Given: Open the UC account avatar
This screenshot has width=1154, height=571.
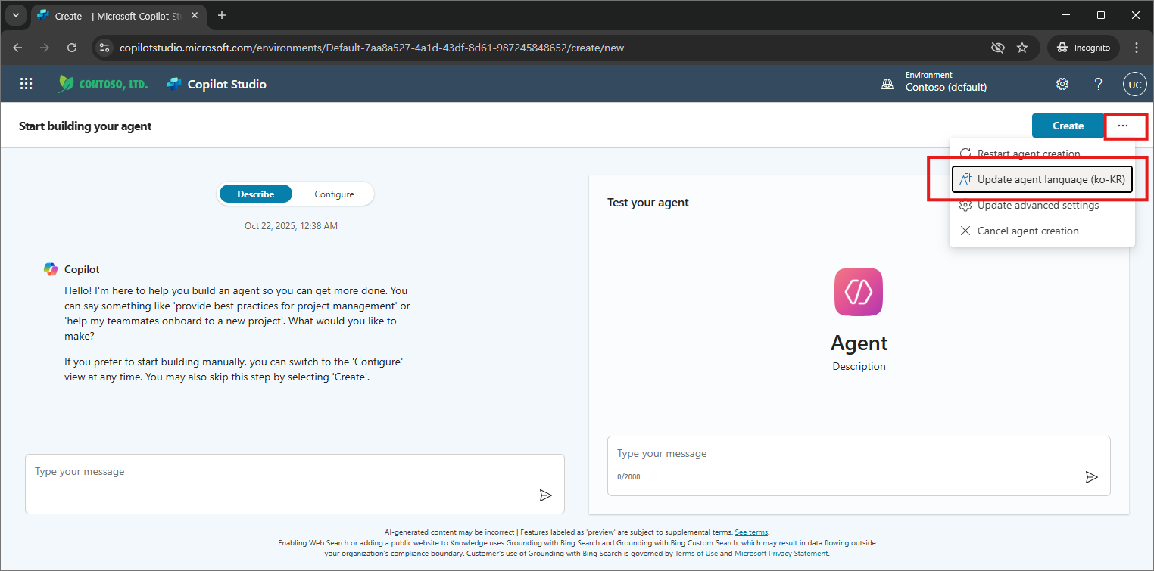Looking at the screenshot, I should pyautogui.click(x=1134, y=85).
